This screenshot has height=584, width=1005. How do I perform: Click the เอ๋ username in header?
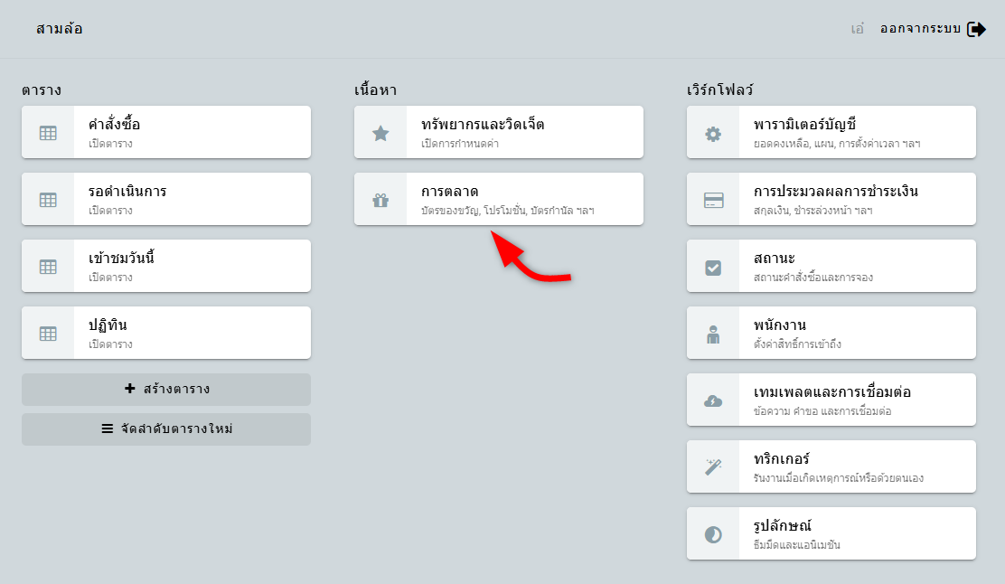[x=858, y=29]
